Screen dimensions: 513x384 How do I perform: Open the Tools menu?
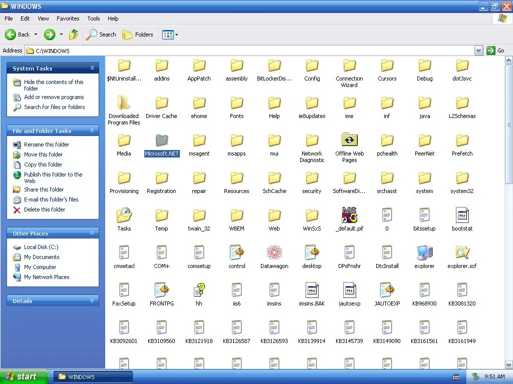point(94,18)
